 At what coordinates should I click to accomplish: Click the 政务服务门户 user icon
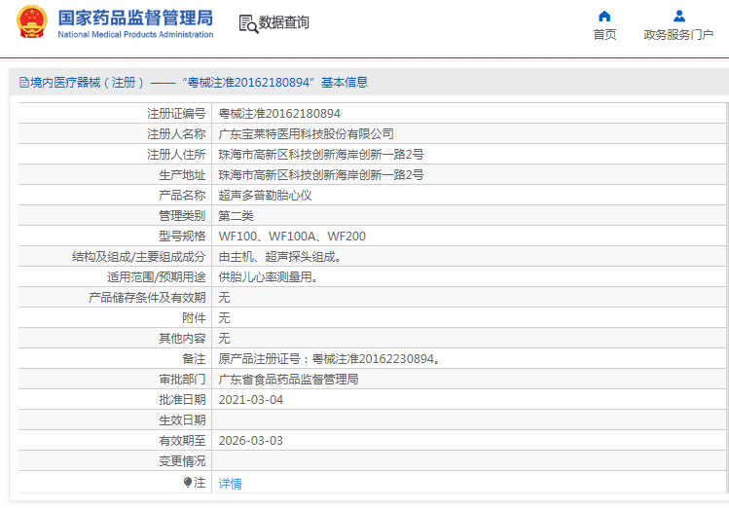click(679, 17)
